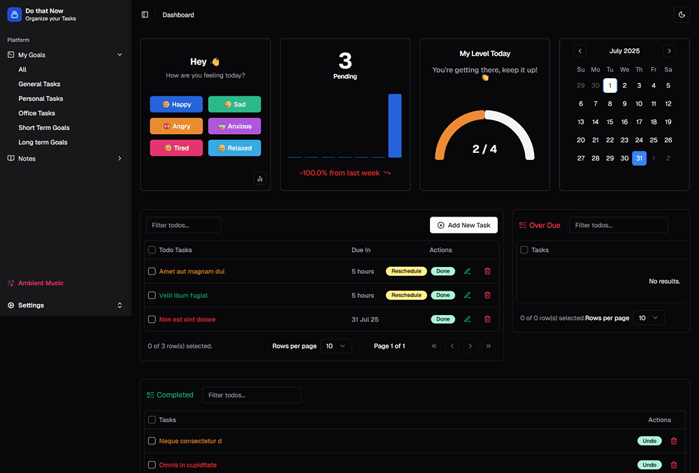
Task: Select all rows in Todo Tasks header
Action: click(x=152, y=249)
